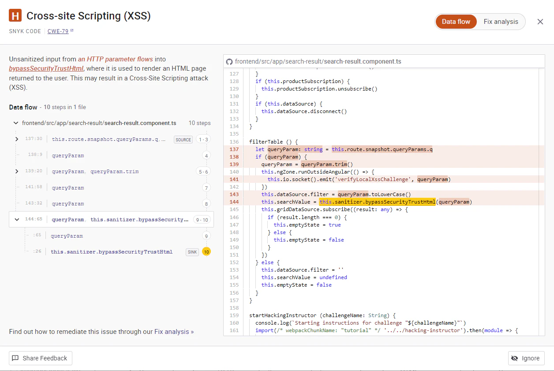
Task: Click the feedback speech icon
Action: pyautogui.click(x=15, y=358)
